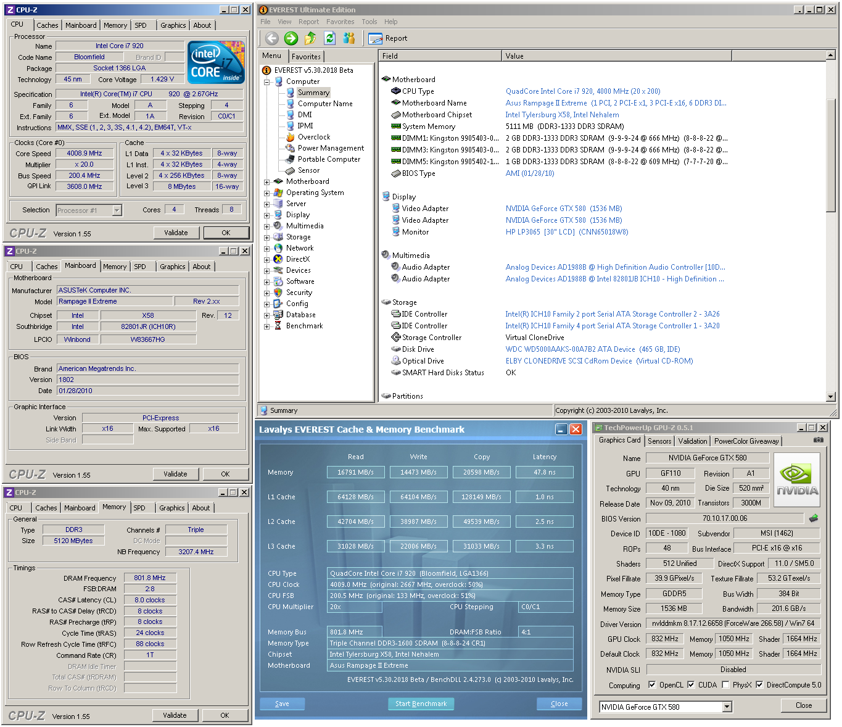Click the NVIDIA logo in GPU-Z

coord(797,481)
